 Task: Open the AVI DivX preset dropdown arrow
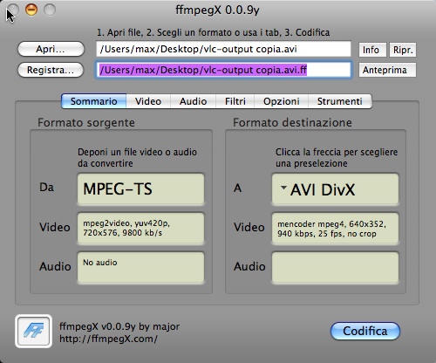click(283, 188)
